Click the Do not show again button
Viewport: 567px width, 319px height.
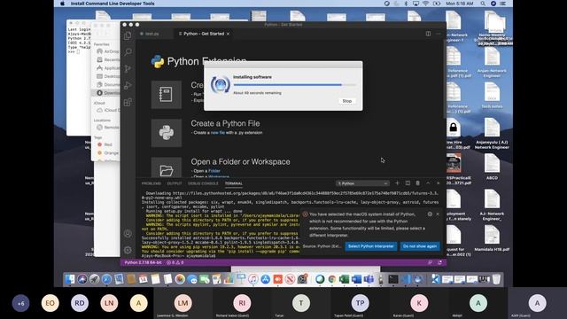[x=419, y=246]
